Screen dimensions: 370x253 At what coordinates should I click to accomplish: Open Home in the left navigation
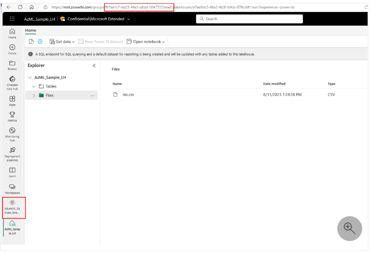coord(12,33)
